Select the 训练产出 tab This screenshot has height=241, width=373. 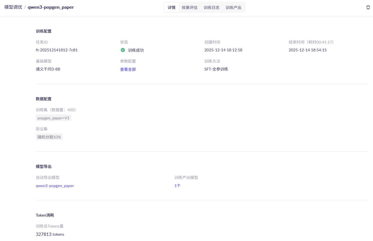coord(233,8)
